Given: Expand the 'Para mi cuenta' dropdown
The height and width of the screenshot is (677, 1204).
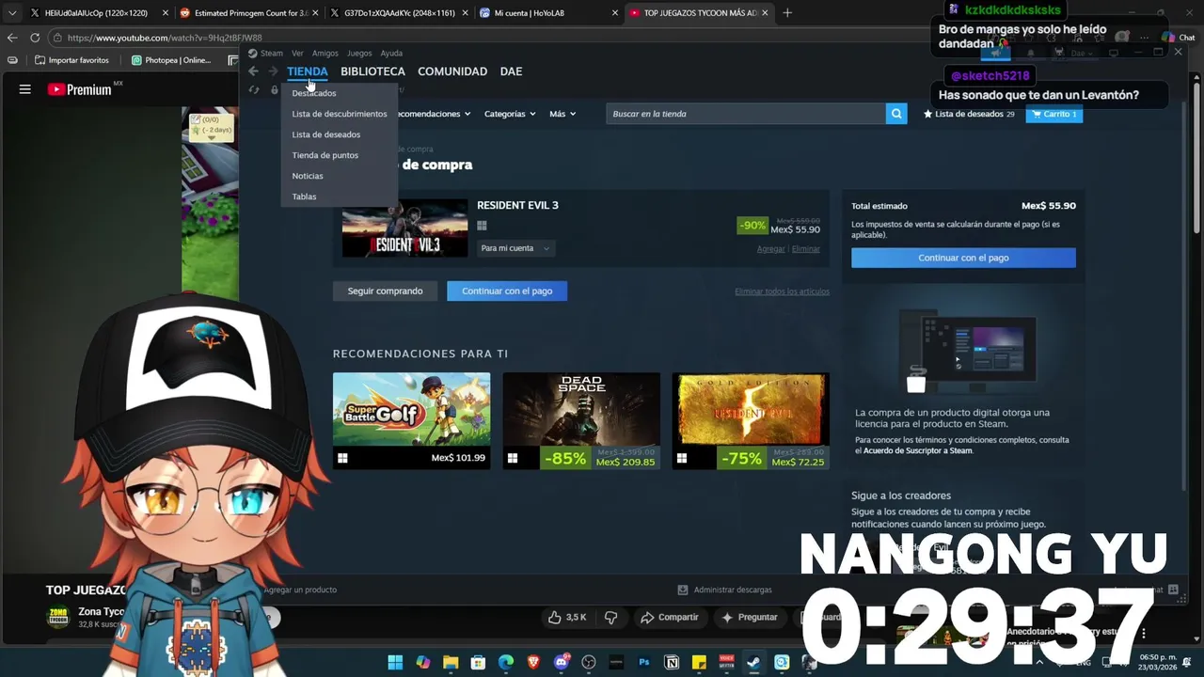Looking at the screenshot, I should tap(515, 248).
